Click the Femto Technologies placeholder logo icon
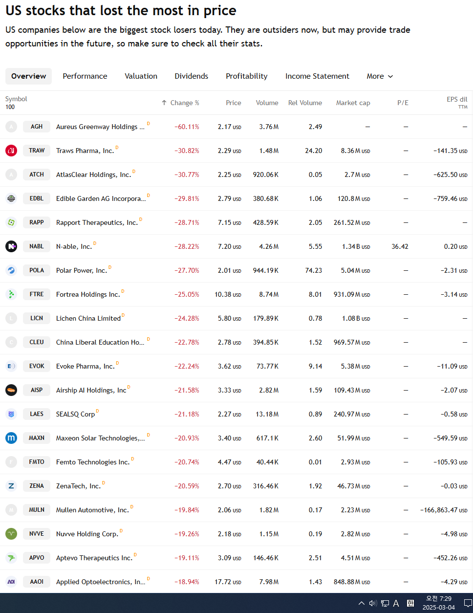This screenshot has height=613, width=473. (x=11, y=462)
